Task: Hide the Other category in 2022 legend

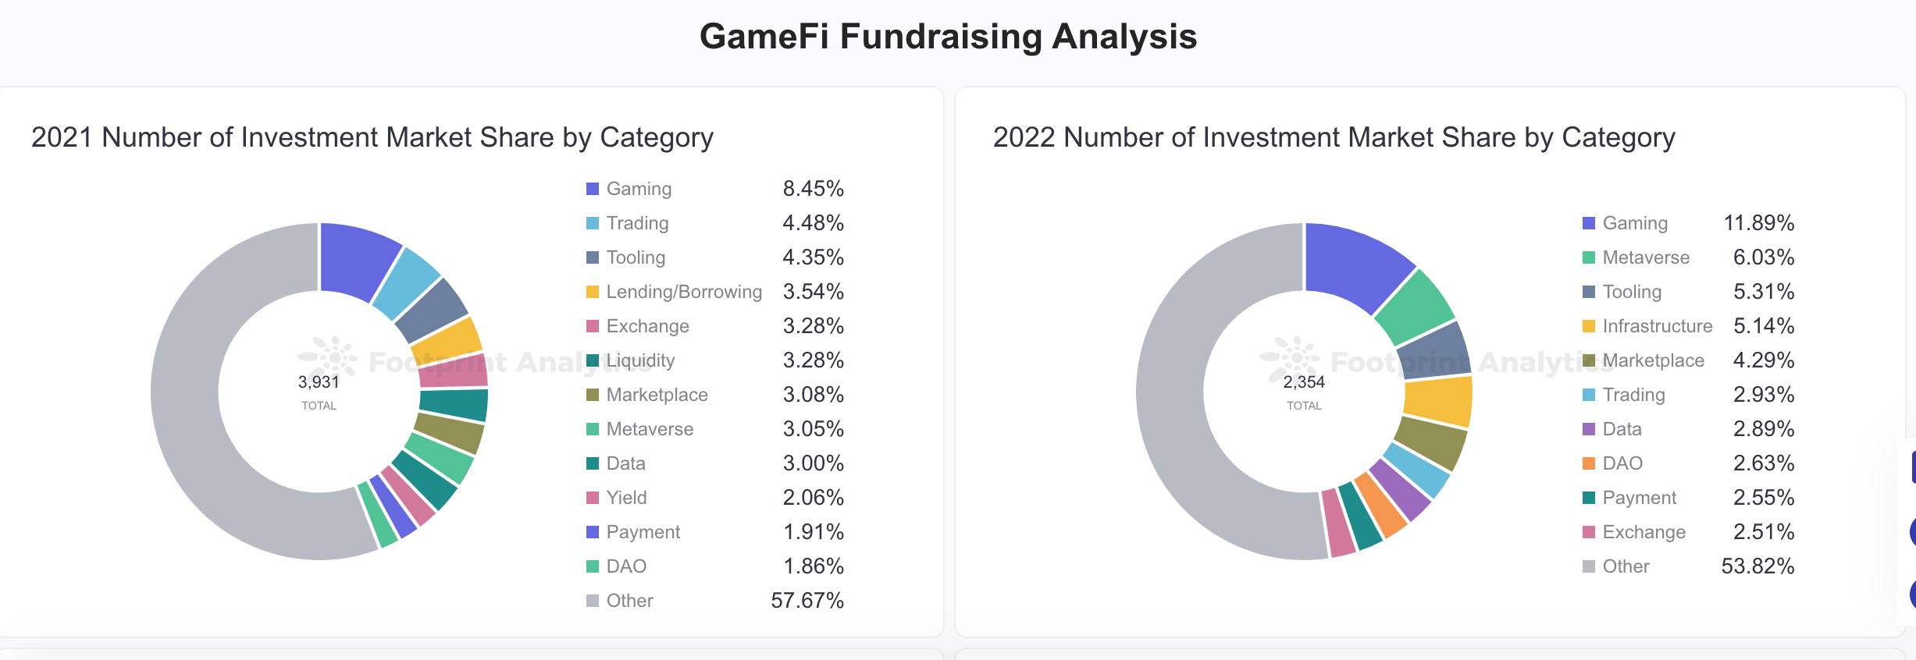Action: pyautogui.click(x=1626, y=566)
